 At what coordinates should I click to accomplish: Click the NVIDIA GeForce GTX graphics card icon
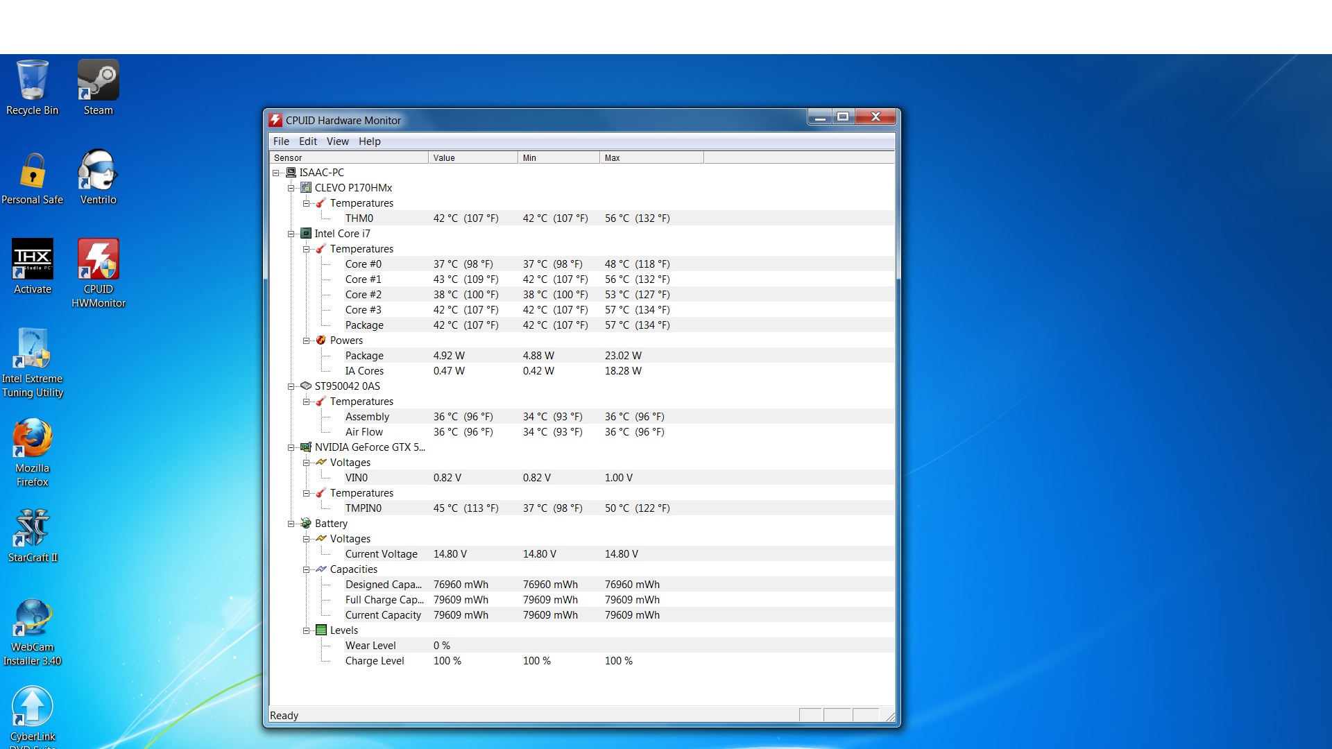[x=306, y=447]
